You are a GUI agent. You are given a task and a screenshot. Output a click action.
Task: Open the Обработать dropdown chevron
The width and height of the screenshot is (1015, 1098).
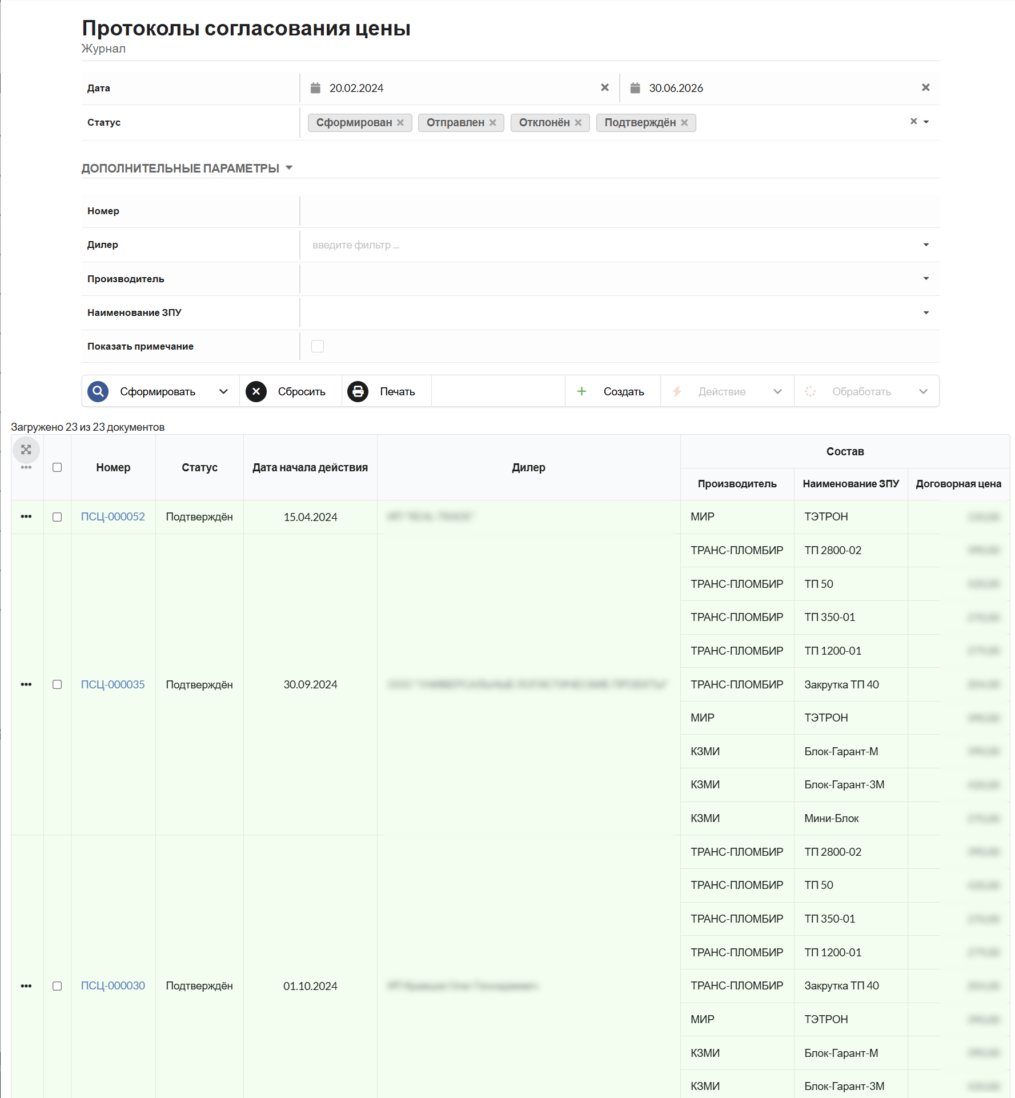coord(924,391)
